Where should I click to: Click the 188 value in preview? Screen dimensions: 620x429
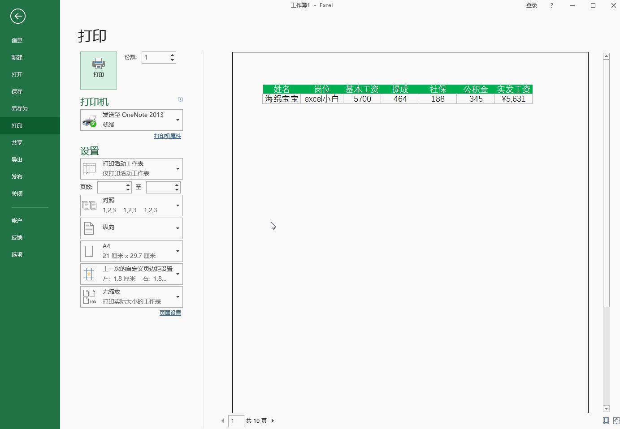pyautogui.click(x=438, y=99)
